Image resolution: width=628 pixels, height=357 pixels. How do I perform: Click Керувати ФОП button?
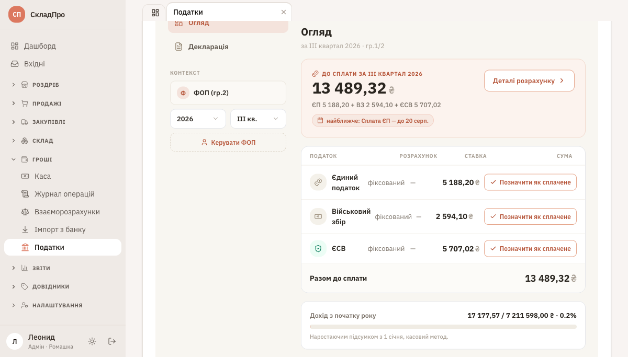(x=228, y=142)
